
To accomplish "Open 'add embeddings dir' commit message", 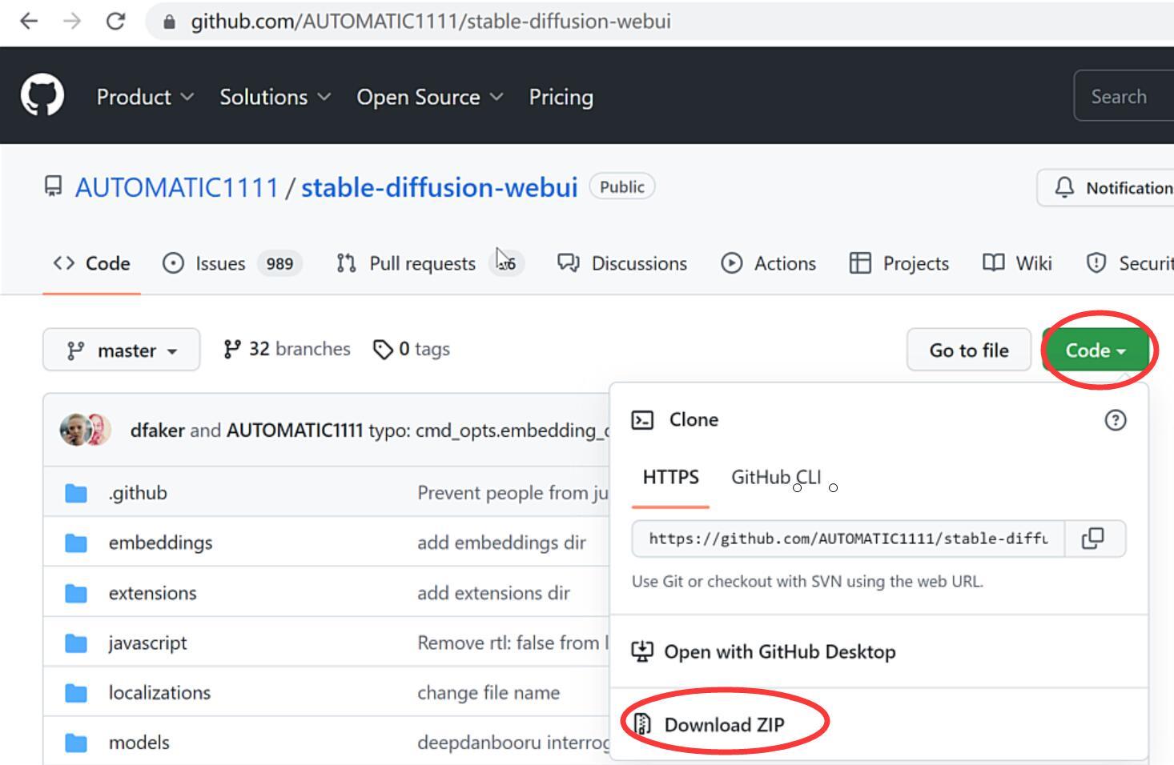I will coord(501,543).
